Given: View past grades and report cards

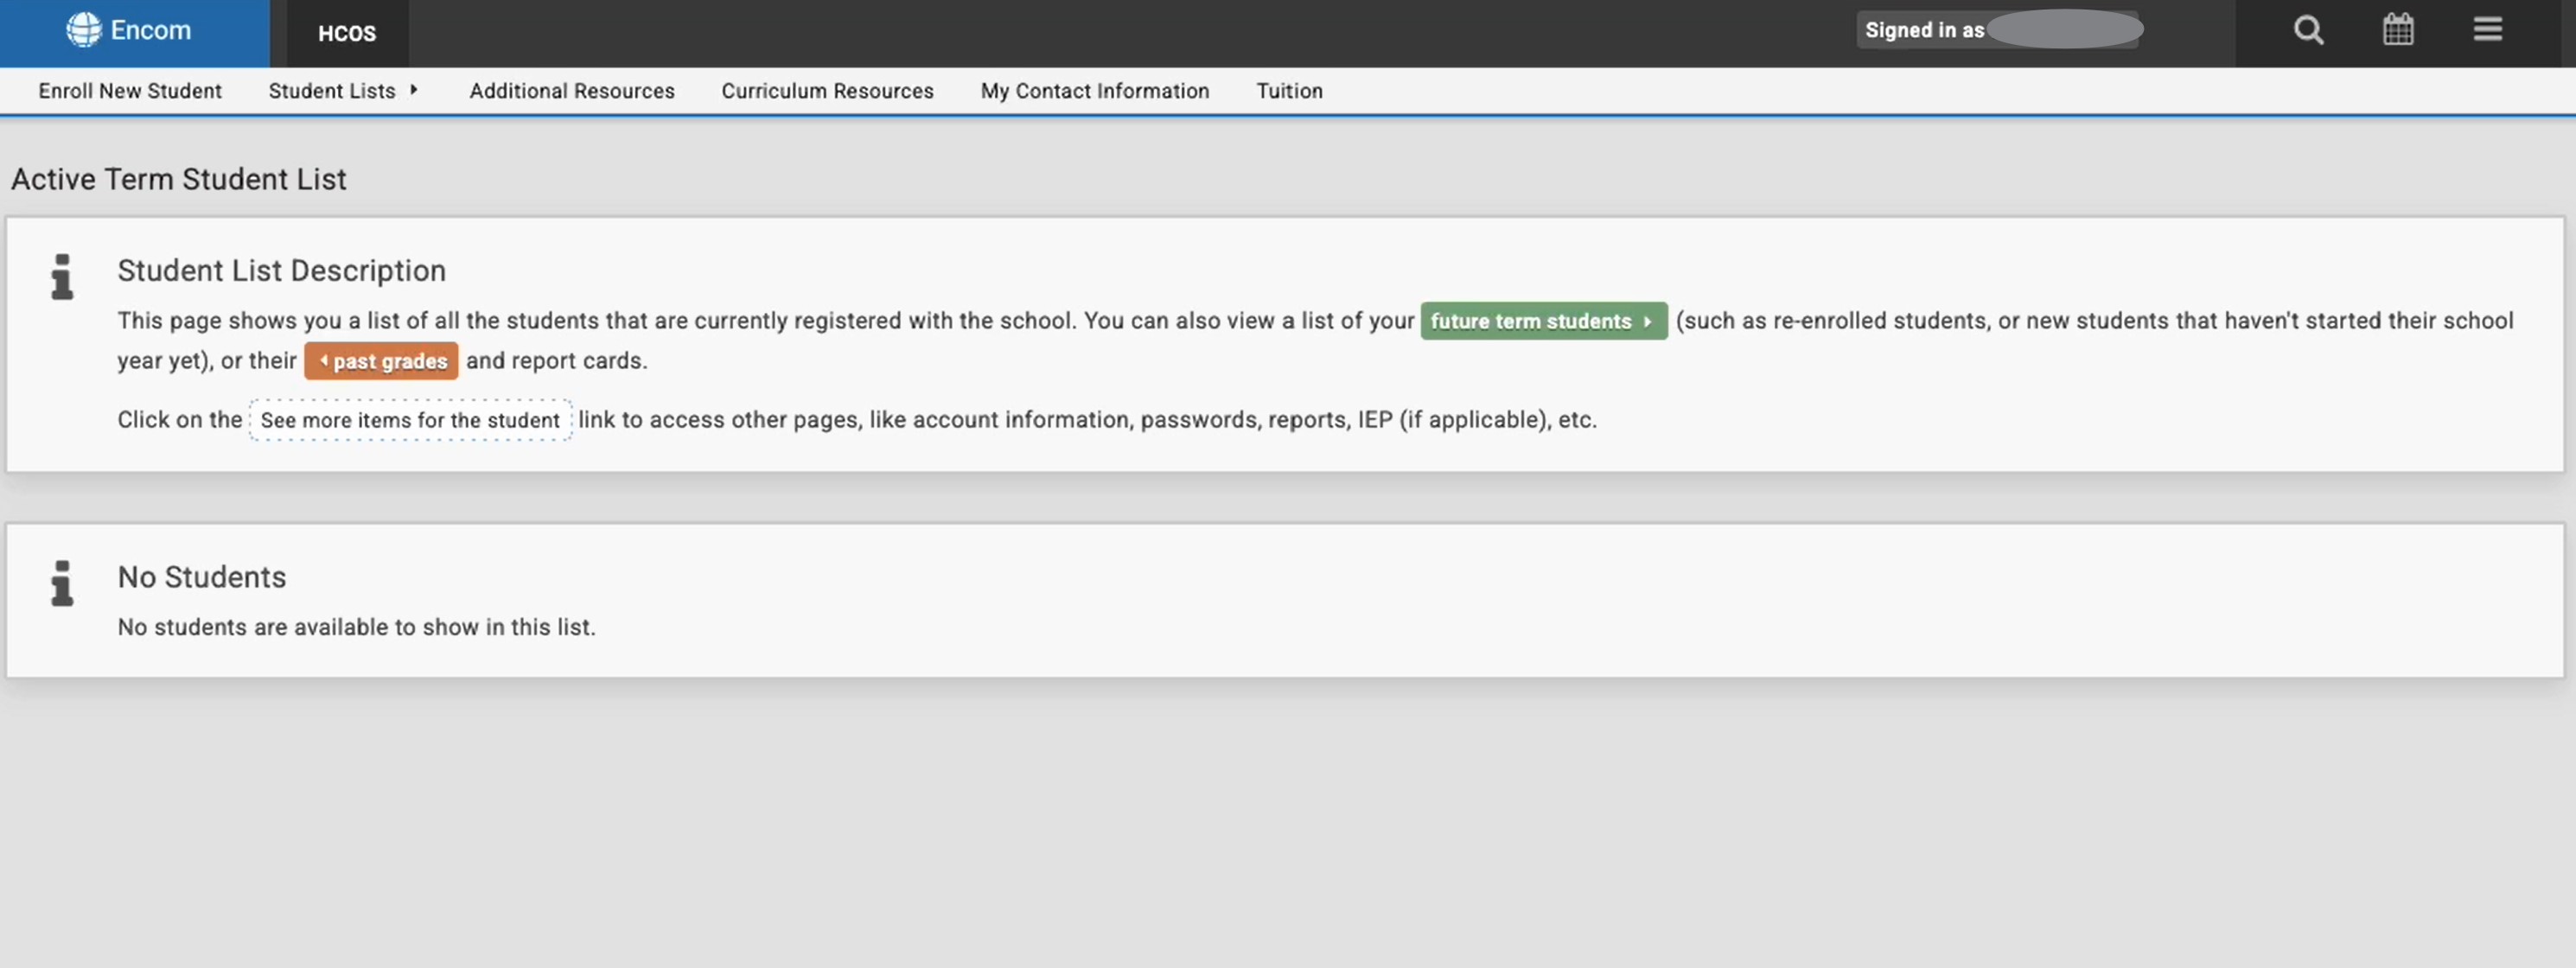Looking at the screenshot, I should 381,361.
